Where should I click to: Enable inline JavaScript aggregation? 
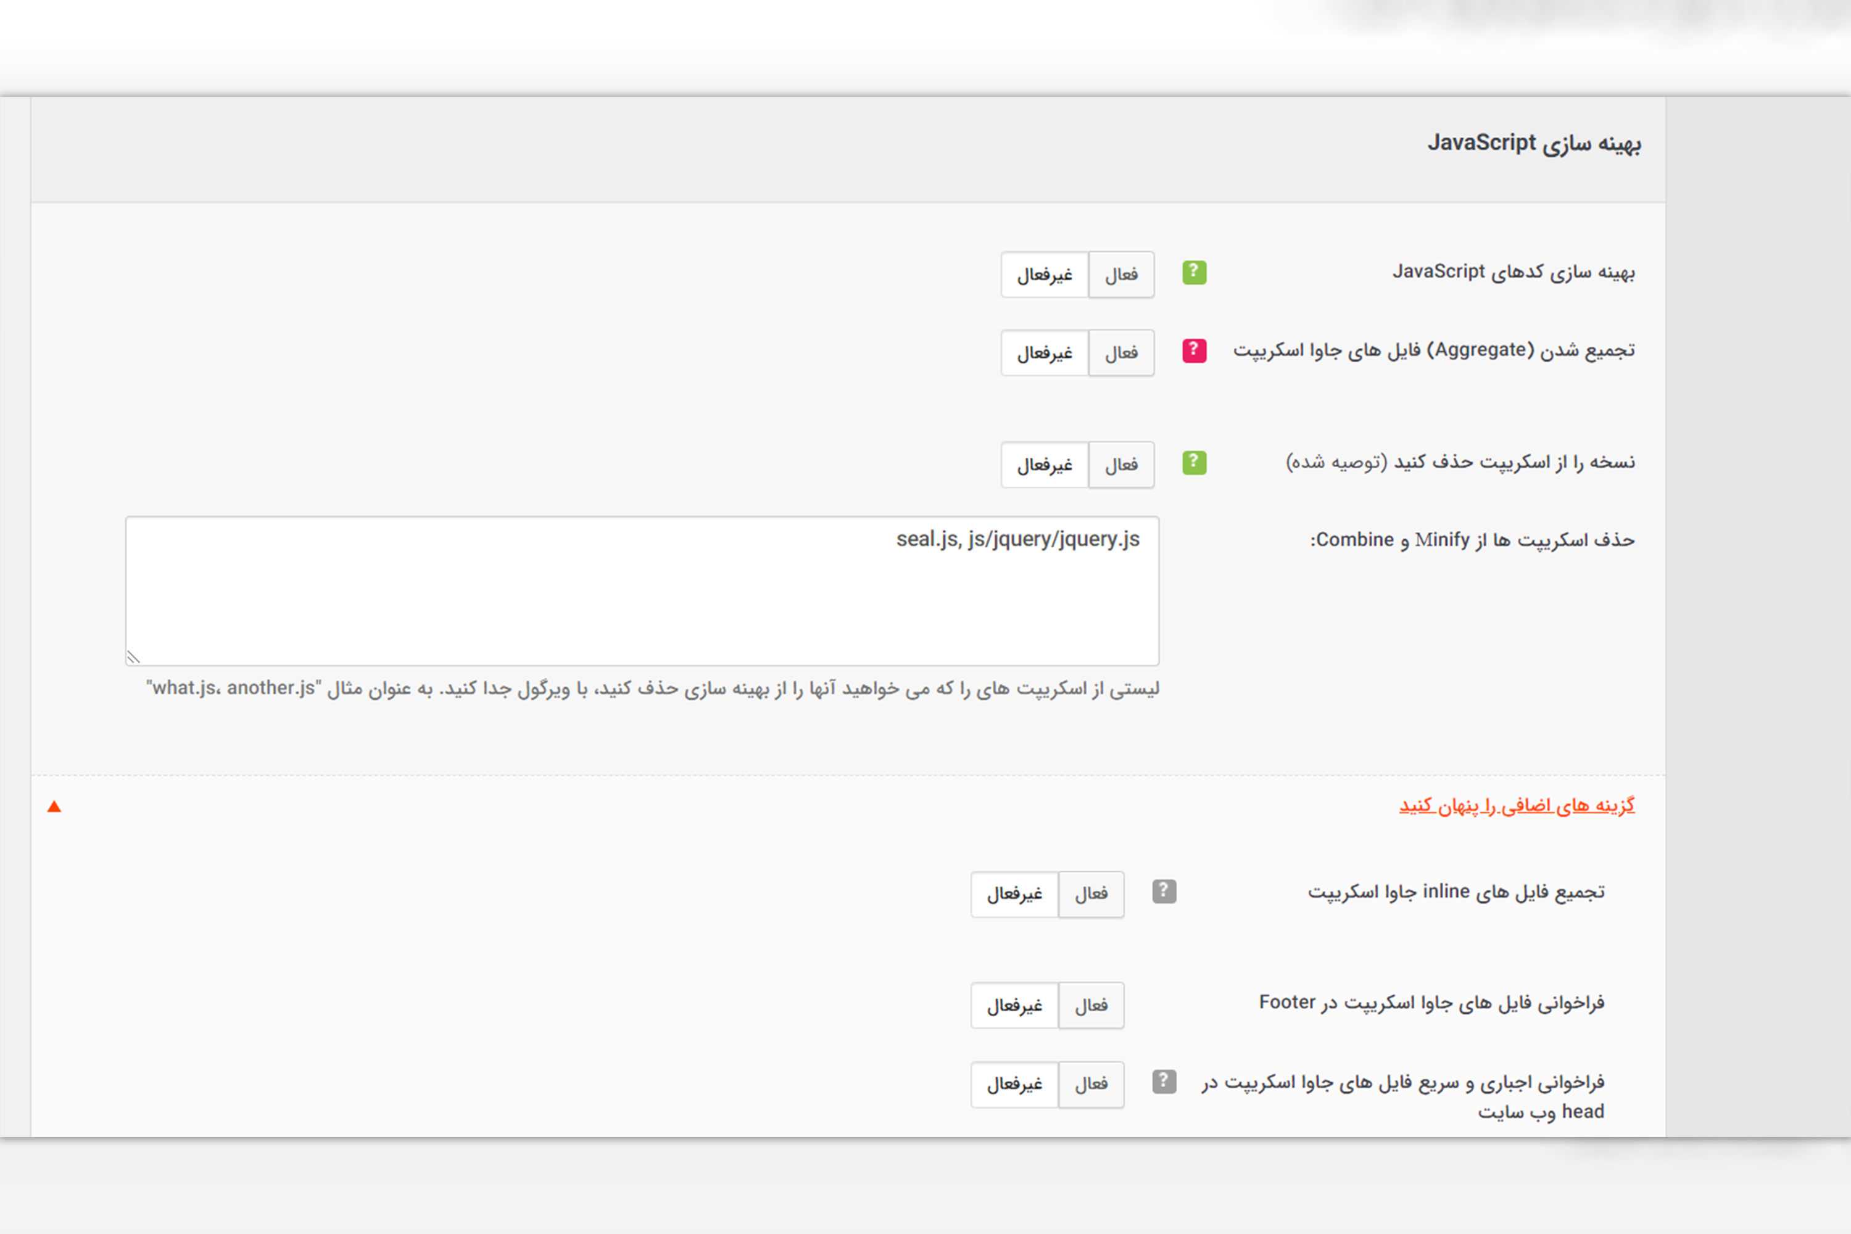(x=1091, y=894)
